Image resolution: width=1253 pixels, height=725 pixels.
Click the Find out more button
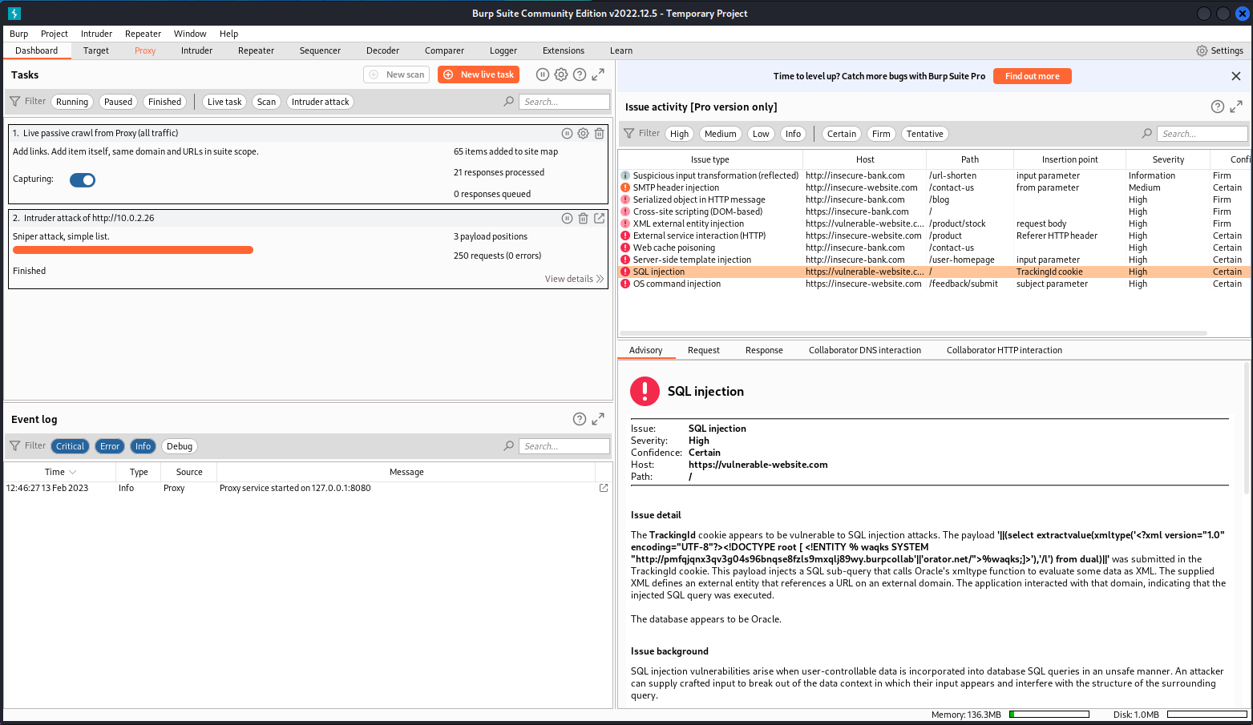1033,76
